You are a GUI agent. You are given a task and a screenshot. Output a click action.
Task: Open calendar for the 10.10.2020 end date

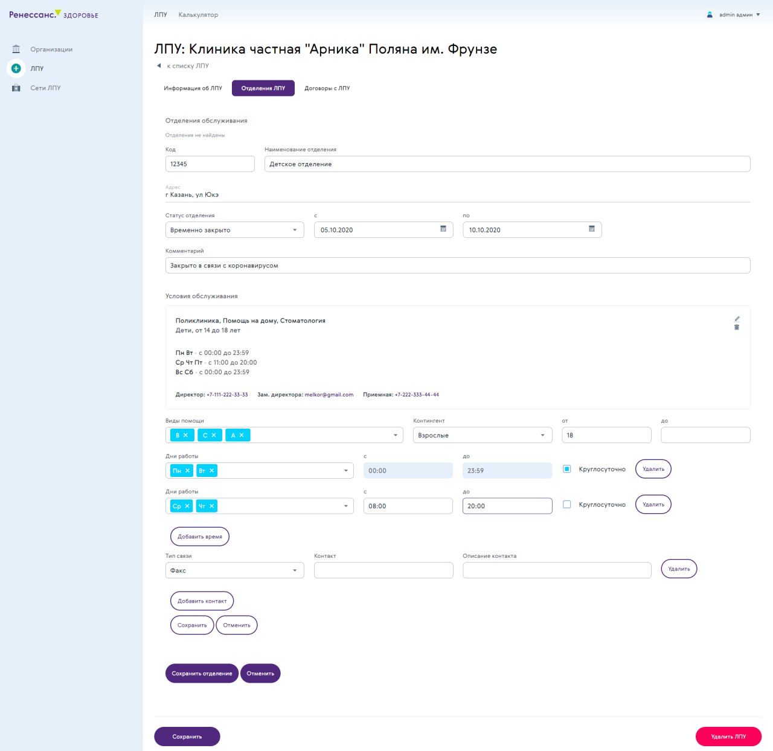coord(591,229)
